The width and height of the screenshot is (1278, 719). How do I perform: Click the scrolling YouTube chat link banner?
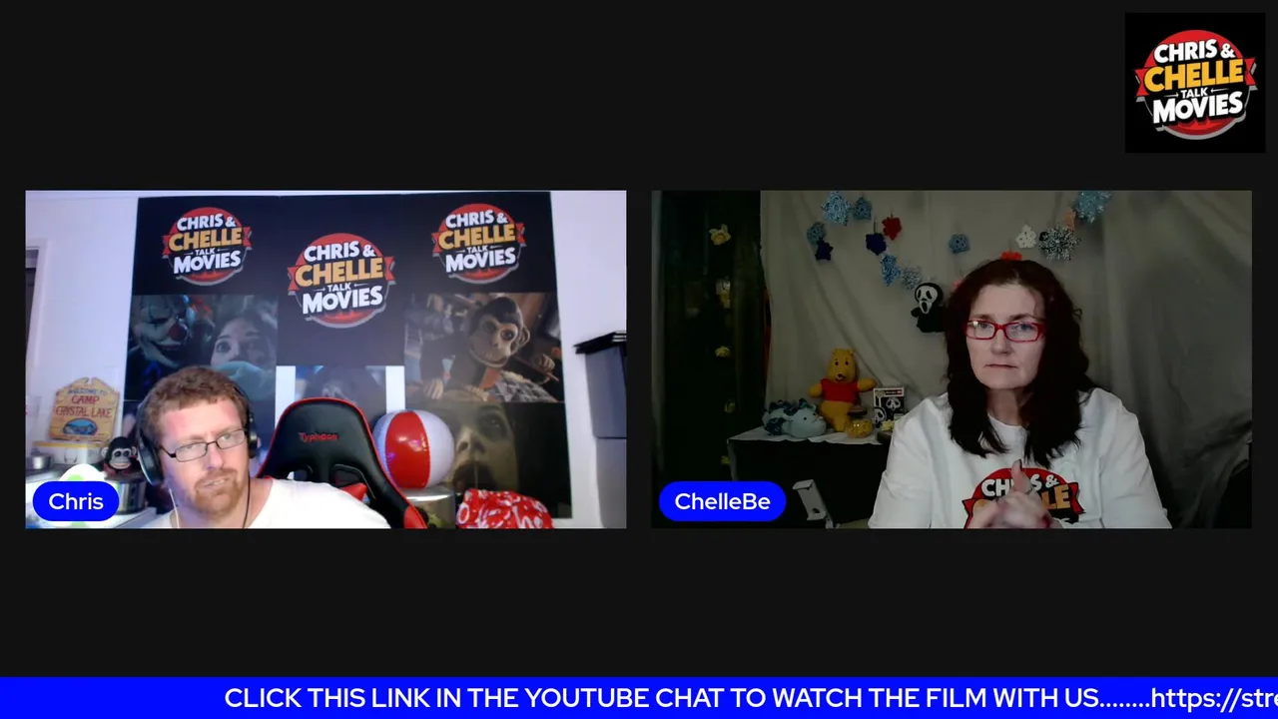pos(639,698)
